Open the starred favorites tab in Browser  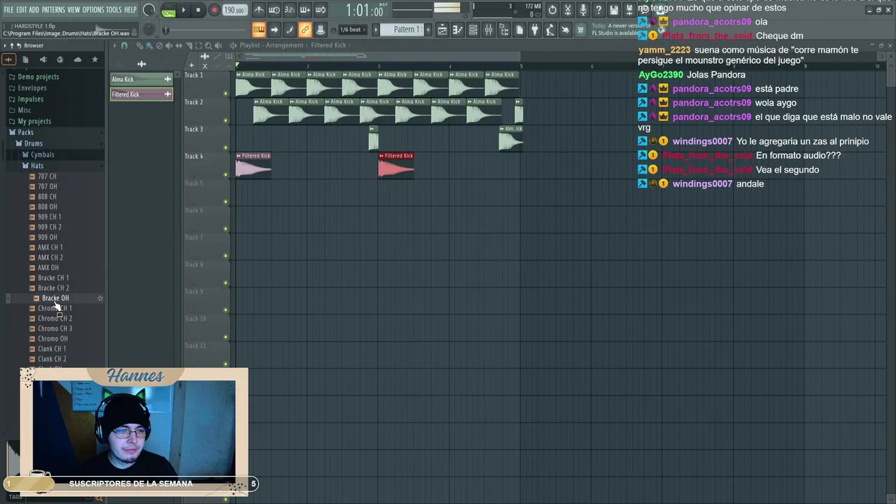(94, 59)
